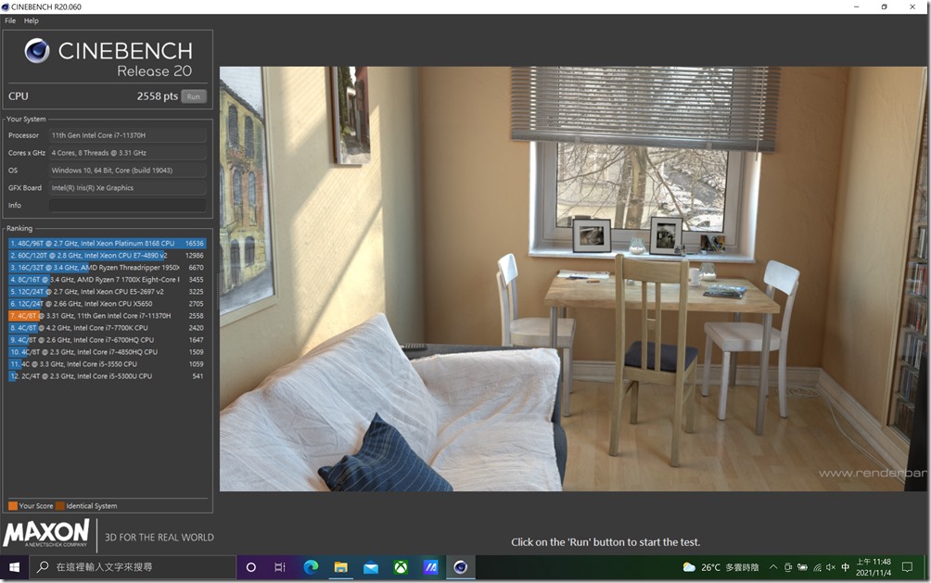Open the File menu
This screenshot has width=931, height=583.
[8, 19]
